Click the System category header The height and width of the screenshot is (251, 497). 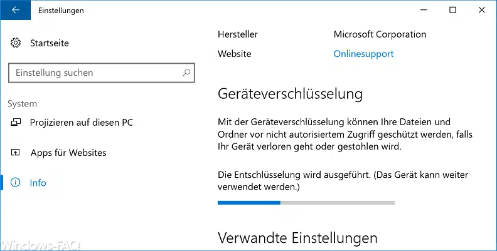(22, 104)
